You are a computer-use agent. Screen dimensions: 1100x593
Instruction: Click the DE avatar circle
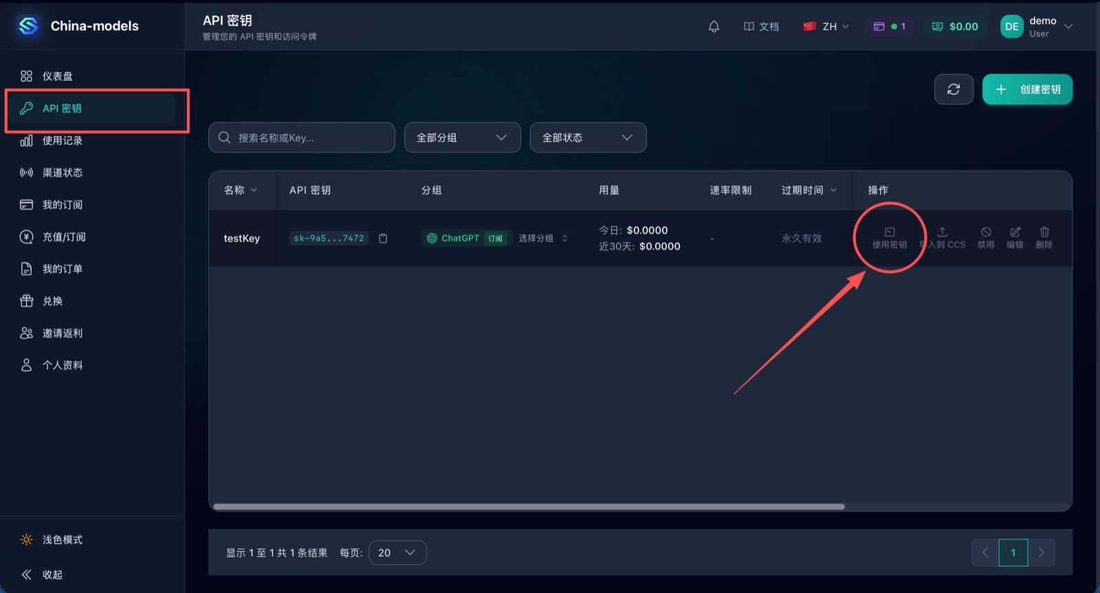click(1011, 27)
